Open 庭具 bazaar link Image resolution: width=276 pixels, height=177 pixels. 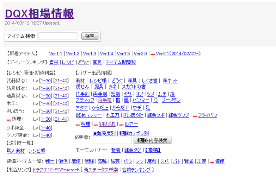coord(99,87)
